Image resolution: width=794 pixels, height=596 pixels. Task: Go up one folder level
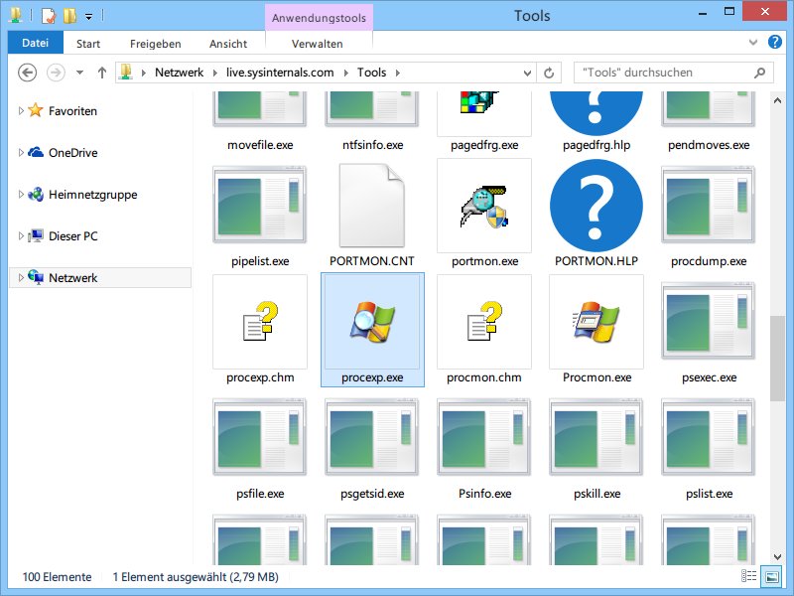(x=102, y=73)
